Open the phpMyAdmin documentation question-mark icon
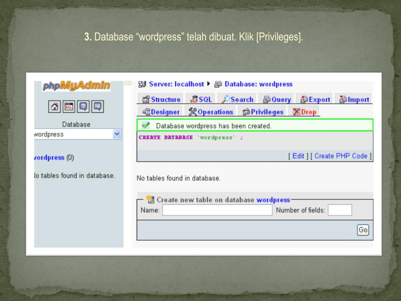 (x=83, y=107)
